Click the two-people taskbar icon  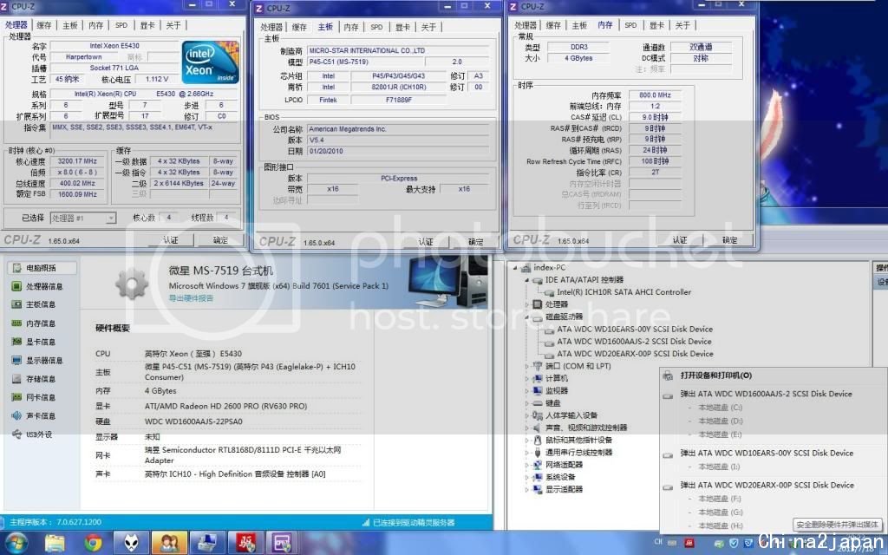coord(169,543)
